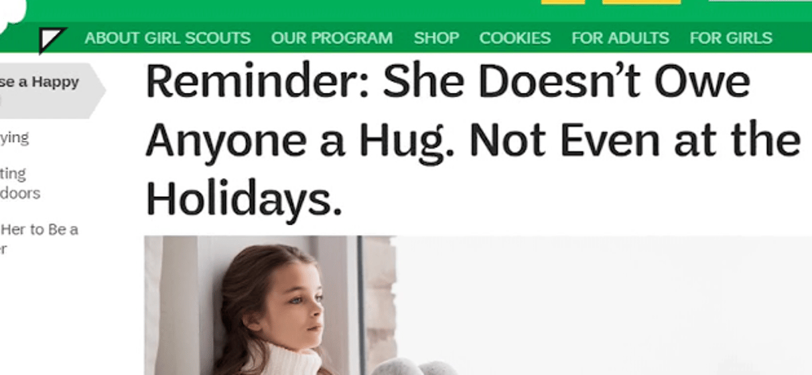Click the word 'Holidays.' in the headline
The width and height of the screenshot is (812, 375).
click(244, 199)
